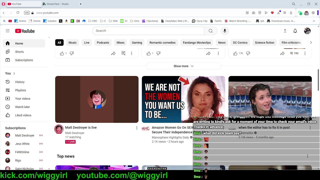This screenshot has width=320, height=180.
Task: Toggle the VPN badge in address bar
Action: point(26,13)
